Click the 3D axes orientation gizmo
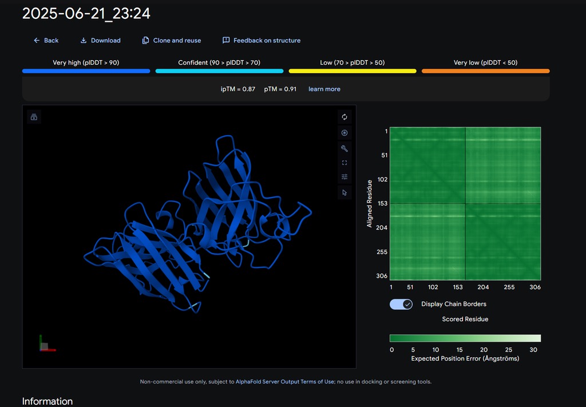This screenshot has width=586, height=407. (x=45, y=344)
